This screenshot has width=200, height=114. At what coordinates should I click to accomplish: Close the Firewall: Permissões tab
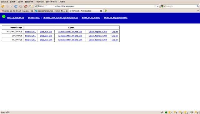coord(101,11)
